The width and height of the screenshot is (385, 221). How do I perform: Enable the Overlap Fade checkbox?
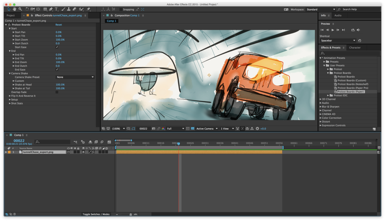57,92
